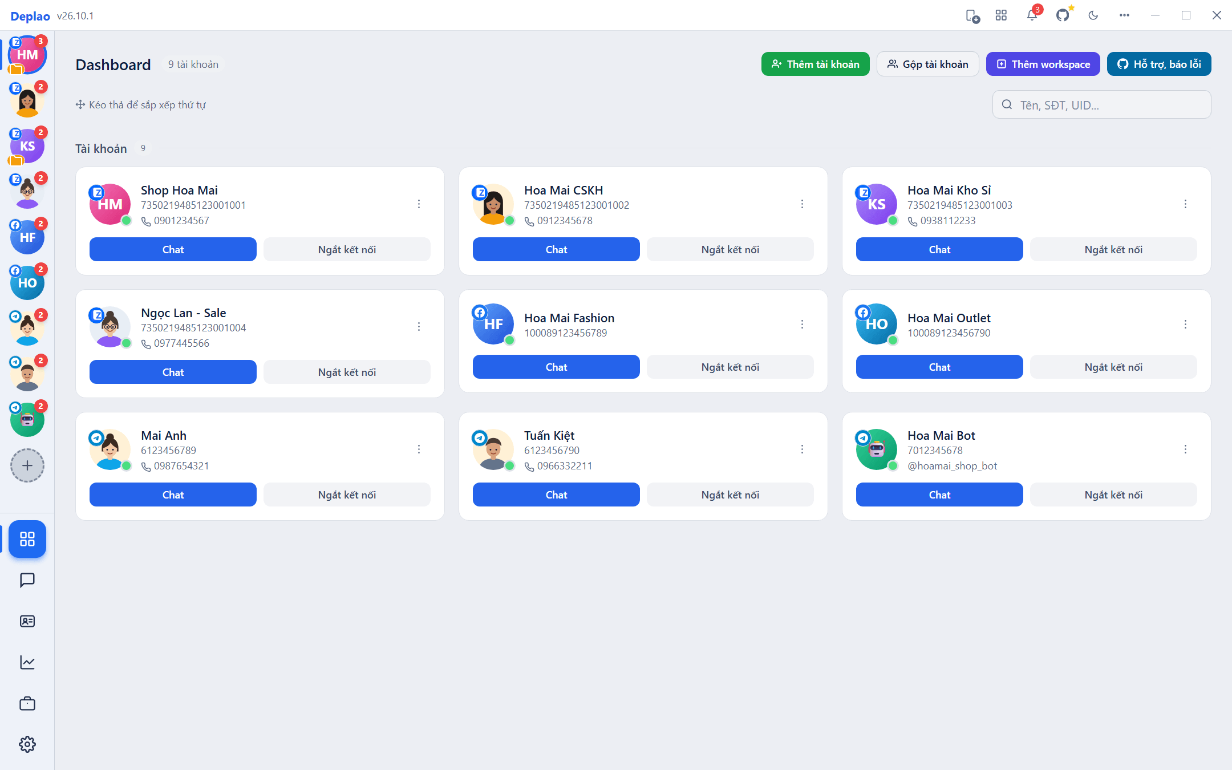Screen dimensions: 1232x770
Task: Open options menu for Shop Hoa Mai card
Action: pyautogui.click(x=419, y=204)
